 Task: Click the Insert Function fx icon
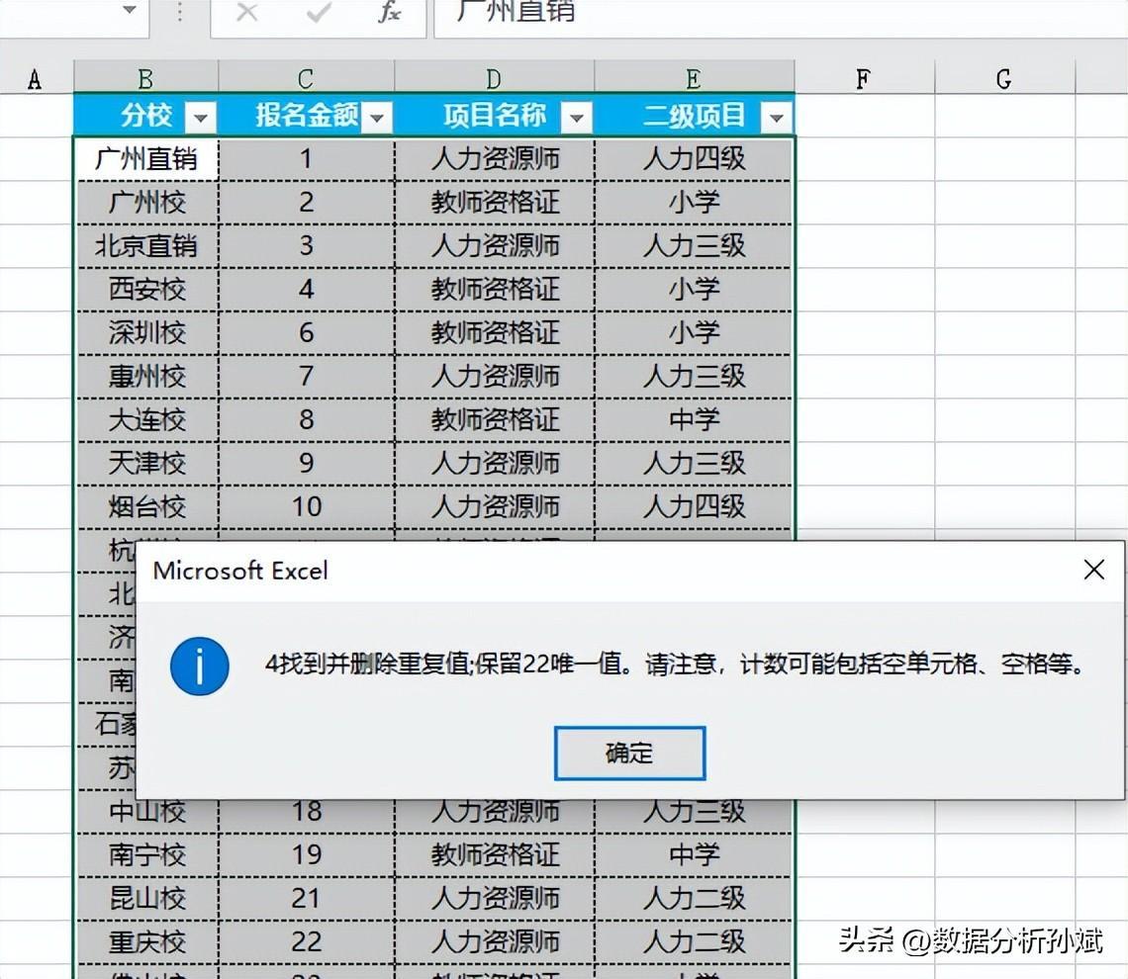(390, 14)
